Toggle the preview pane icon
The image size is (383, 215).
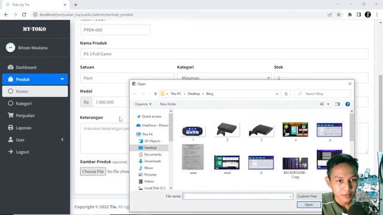[338, 104]
